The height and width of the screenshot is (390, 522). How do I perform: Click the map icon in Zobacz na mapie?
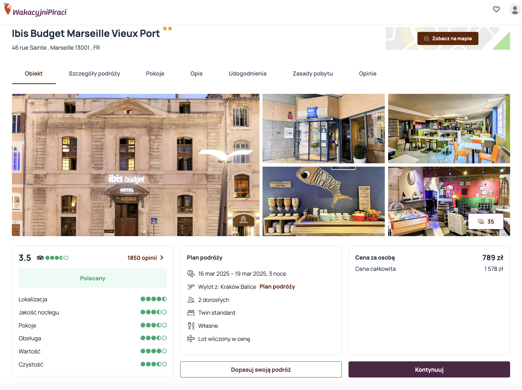click(427, 38)
